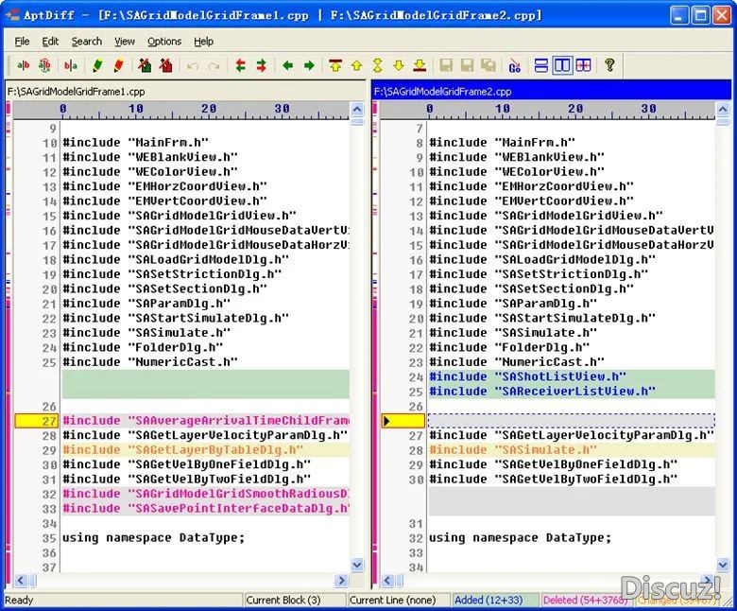Click right pane horizontal scroll left arrow

(386, 581)
